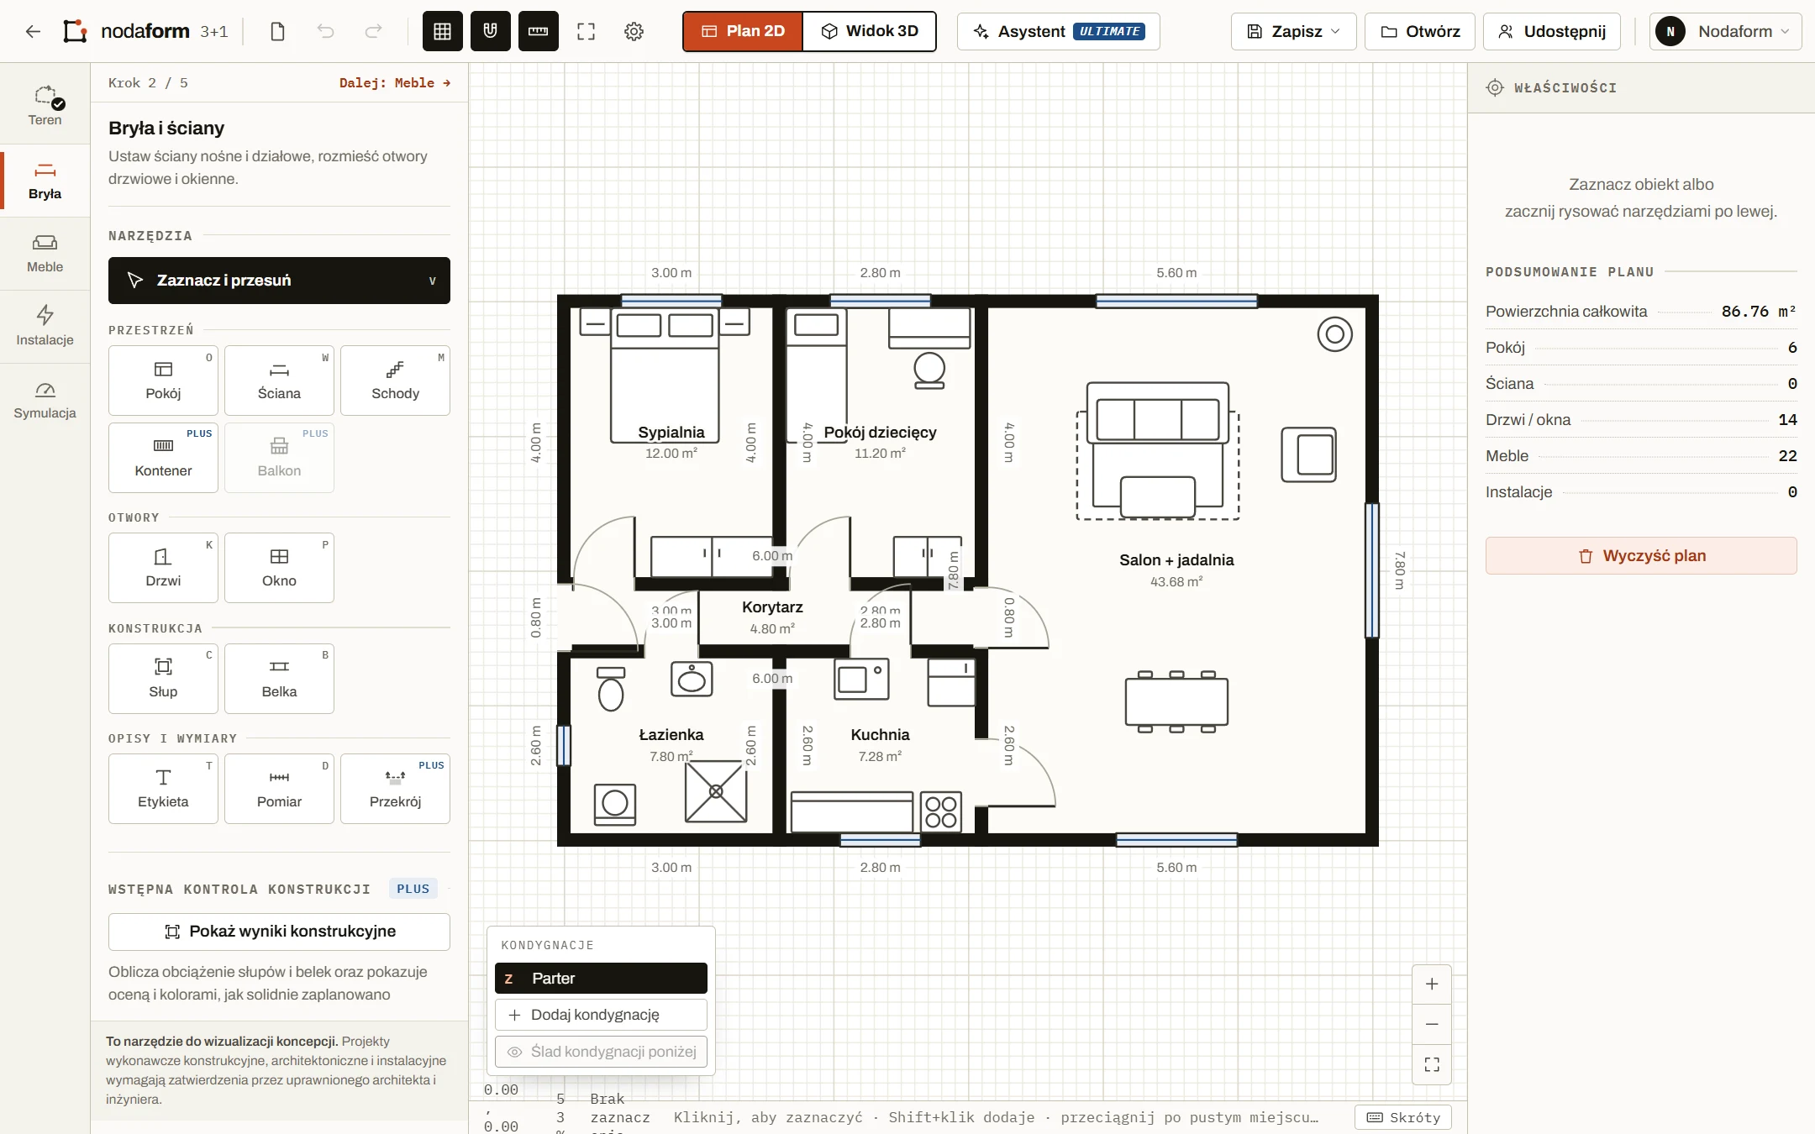Select the Przekrój section tool

pyautogui.click(x=395, y=789)
